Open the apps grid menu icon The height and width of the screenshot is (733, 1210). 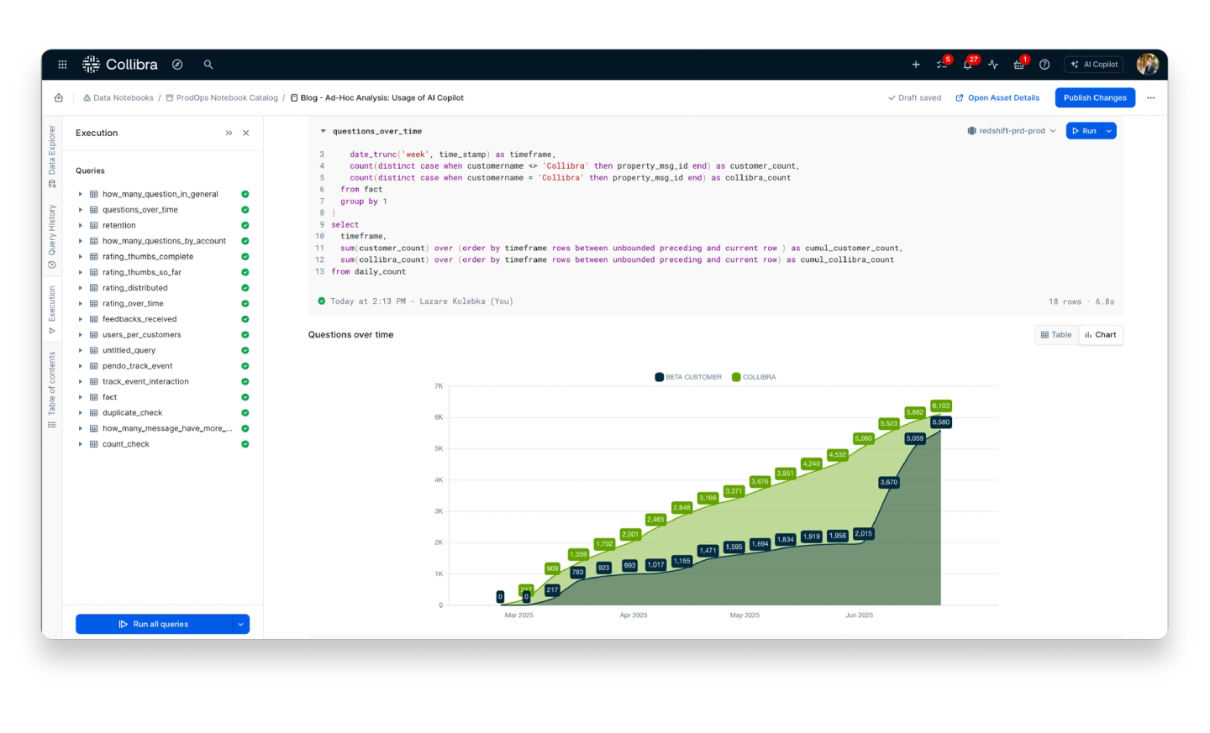(62, 65)
